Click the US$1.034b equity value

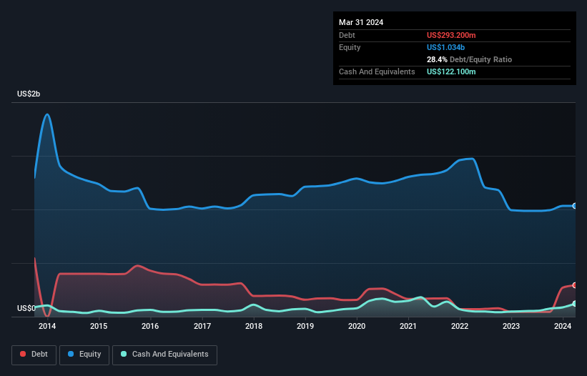point(445,47)
